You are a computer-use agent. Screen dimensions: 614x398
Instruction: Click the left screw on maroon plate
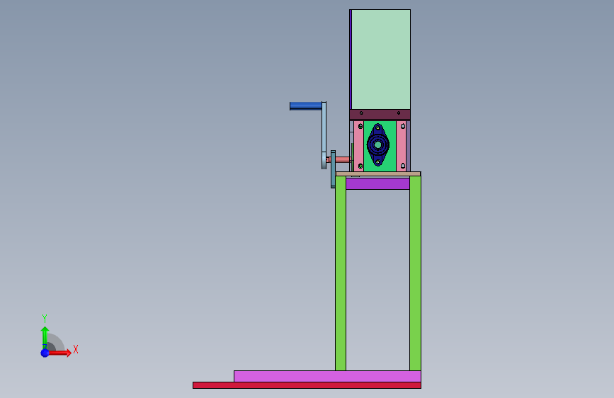361,113
